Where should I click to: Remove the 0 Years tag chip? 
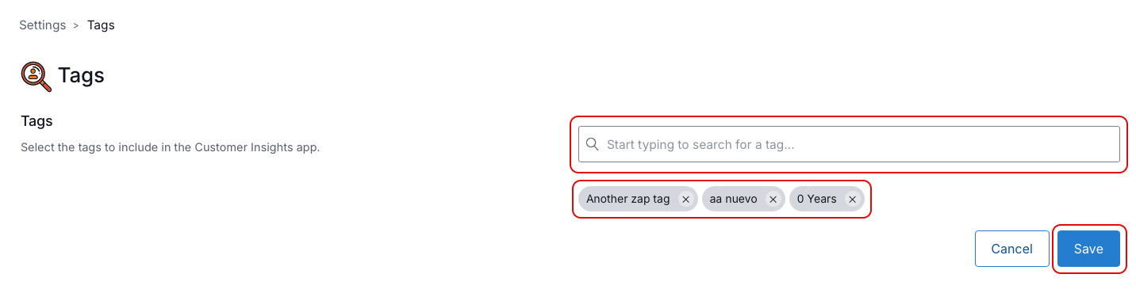click(852, 200)
